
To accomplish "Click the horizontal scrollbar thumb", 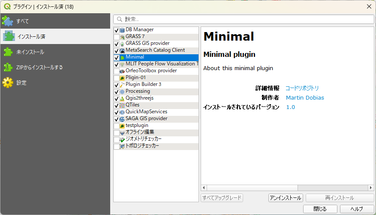I will pyautogui.click(x=252, y=188).
